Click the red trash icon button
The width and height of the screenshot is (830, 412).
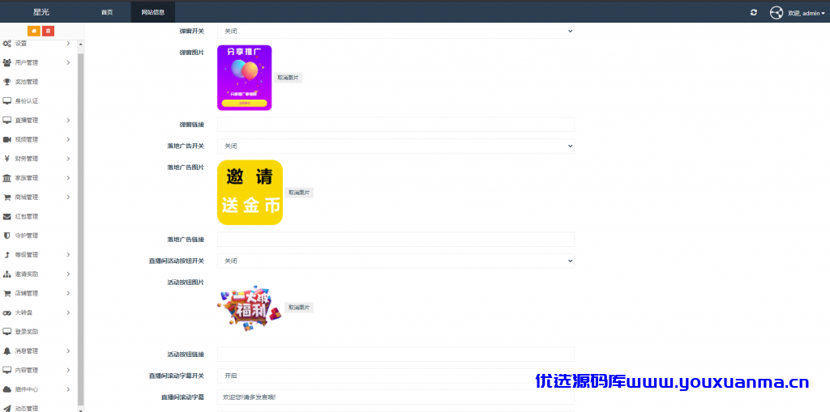coord(48,31)
